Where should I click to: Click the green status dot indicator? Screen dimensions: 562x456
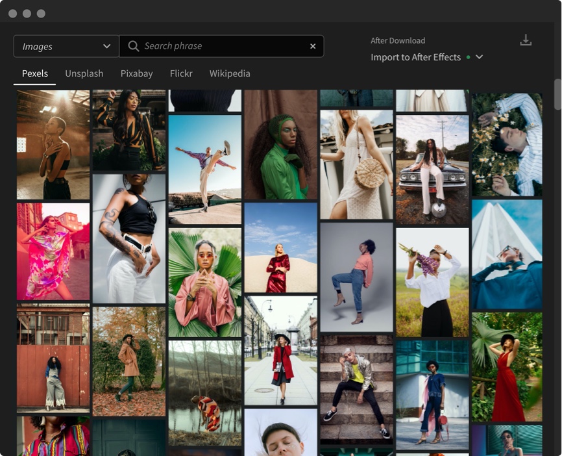468,57
